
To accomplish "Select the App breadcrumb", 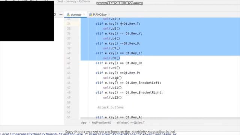I will point(84,123).
